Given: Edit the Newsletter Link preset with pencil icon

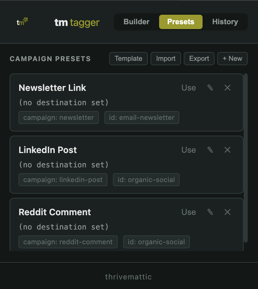Looking at the screenshot, I should 210,87.
